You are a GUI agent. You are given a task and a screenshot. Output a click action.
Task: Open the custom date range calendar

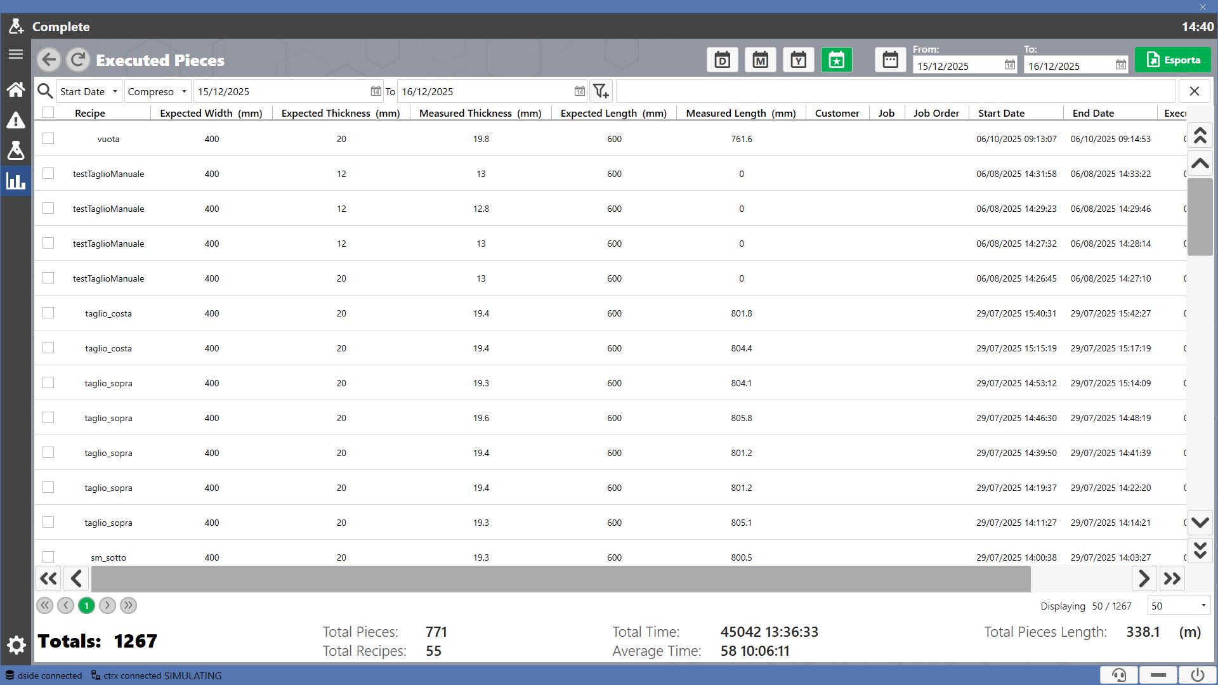pos(891,60)
